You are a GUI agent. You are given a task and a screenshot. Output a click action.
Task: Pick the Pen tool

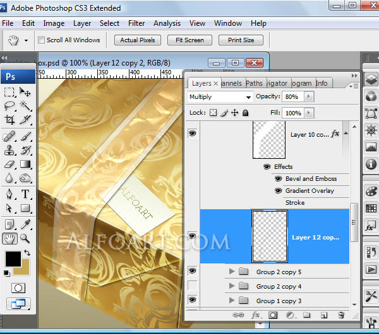tap(9, 194)
